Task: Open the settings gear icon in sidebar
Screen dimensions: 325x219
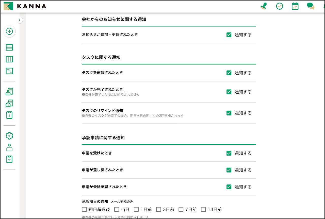Action: tap(9, 136)
